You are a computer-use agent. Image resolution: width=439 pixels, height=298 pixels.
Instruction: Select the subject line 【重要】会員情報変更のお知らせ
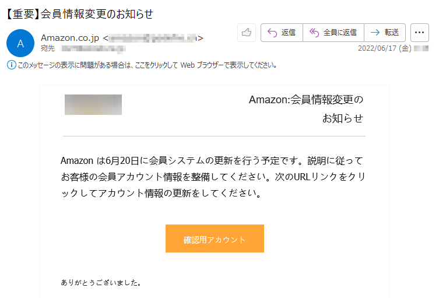click(79, 14)
